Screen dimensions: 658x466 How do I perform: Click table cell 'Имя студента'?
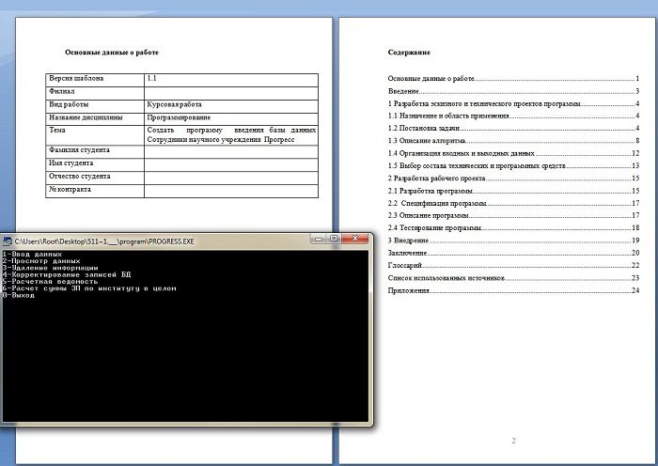click(95, 164)
